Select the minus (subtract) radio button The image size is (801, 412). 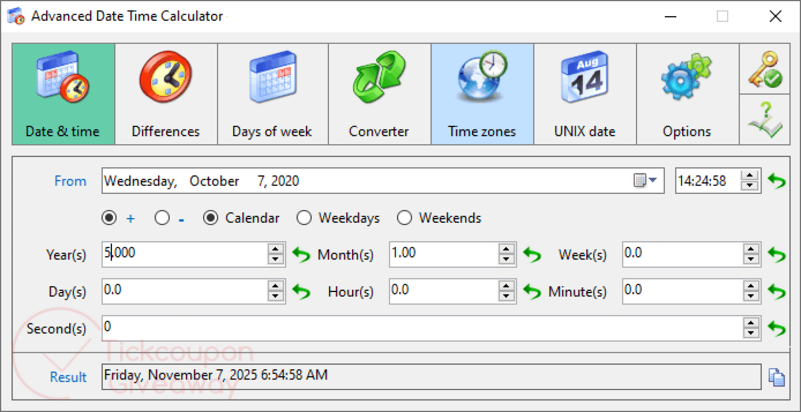162,218
